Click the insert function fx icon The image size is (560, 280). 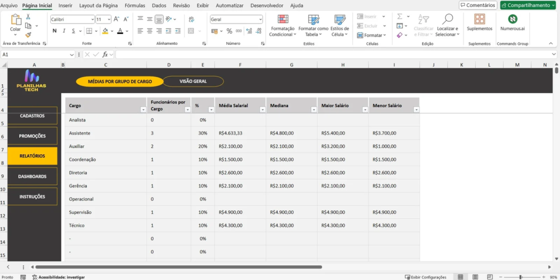pos(104,55)
